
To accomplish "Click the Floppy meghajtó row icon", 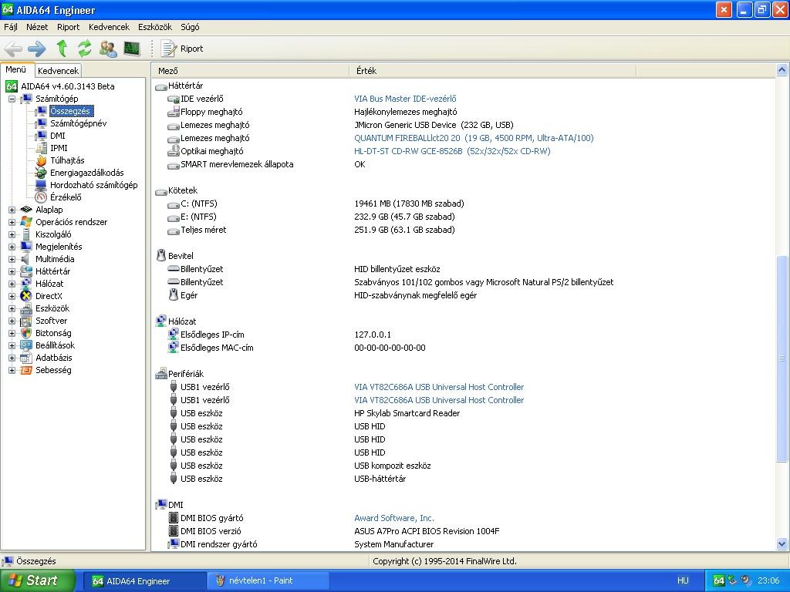I will tap(174, 112).
